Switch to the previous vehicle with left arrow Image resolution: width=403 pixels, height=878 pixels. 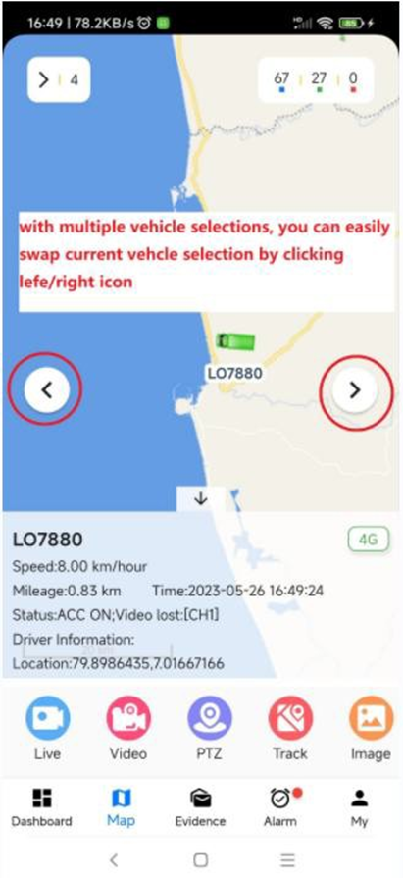[47, 390]
